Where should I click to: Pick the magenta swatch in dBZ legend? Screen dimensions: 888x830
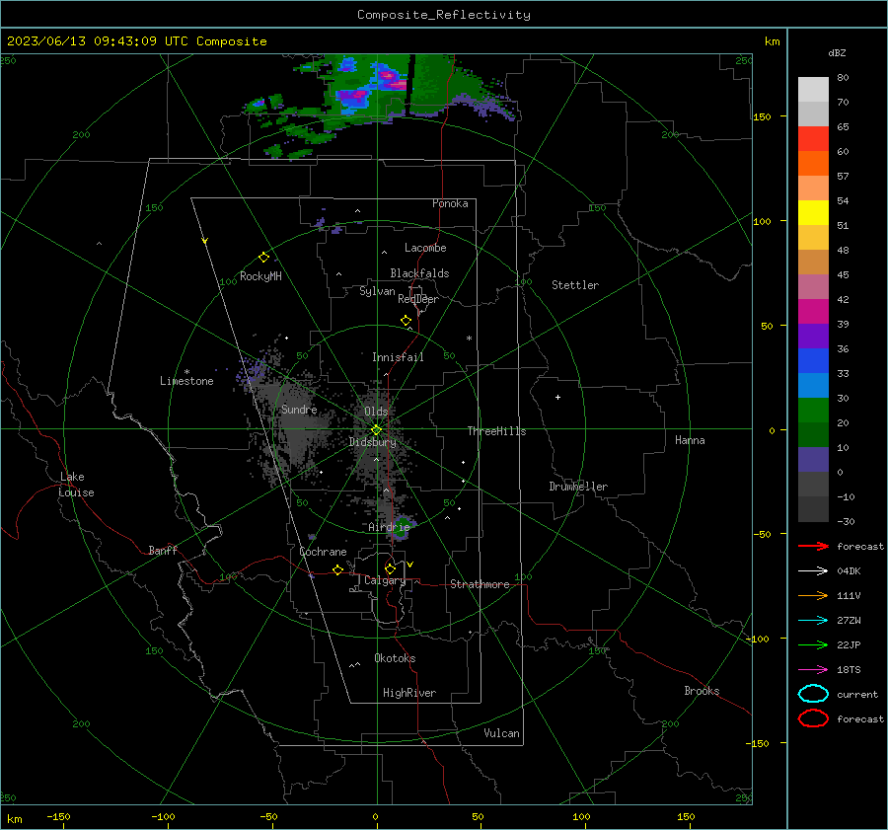tap(813, 312)
